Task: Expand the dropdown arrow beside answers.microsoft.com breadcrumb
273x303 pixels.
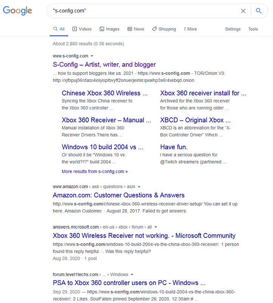Action: coord(156,227)
